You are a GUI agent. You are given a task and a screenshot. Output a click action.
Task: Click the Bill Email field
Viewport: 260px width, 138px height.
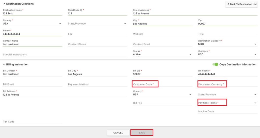pyautogui.click(x=32, y=84)
